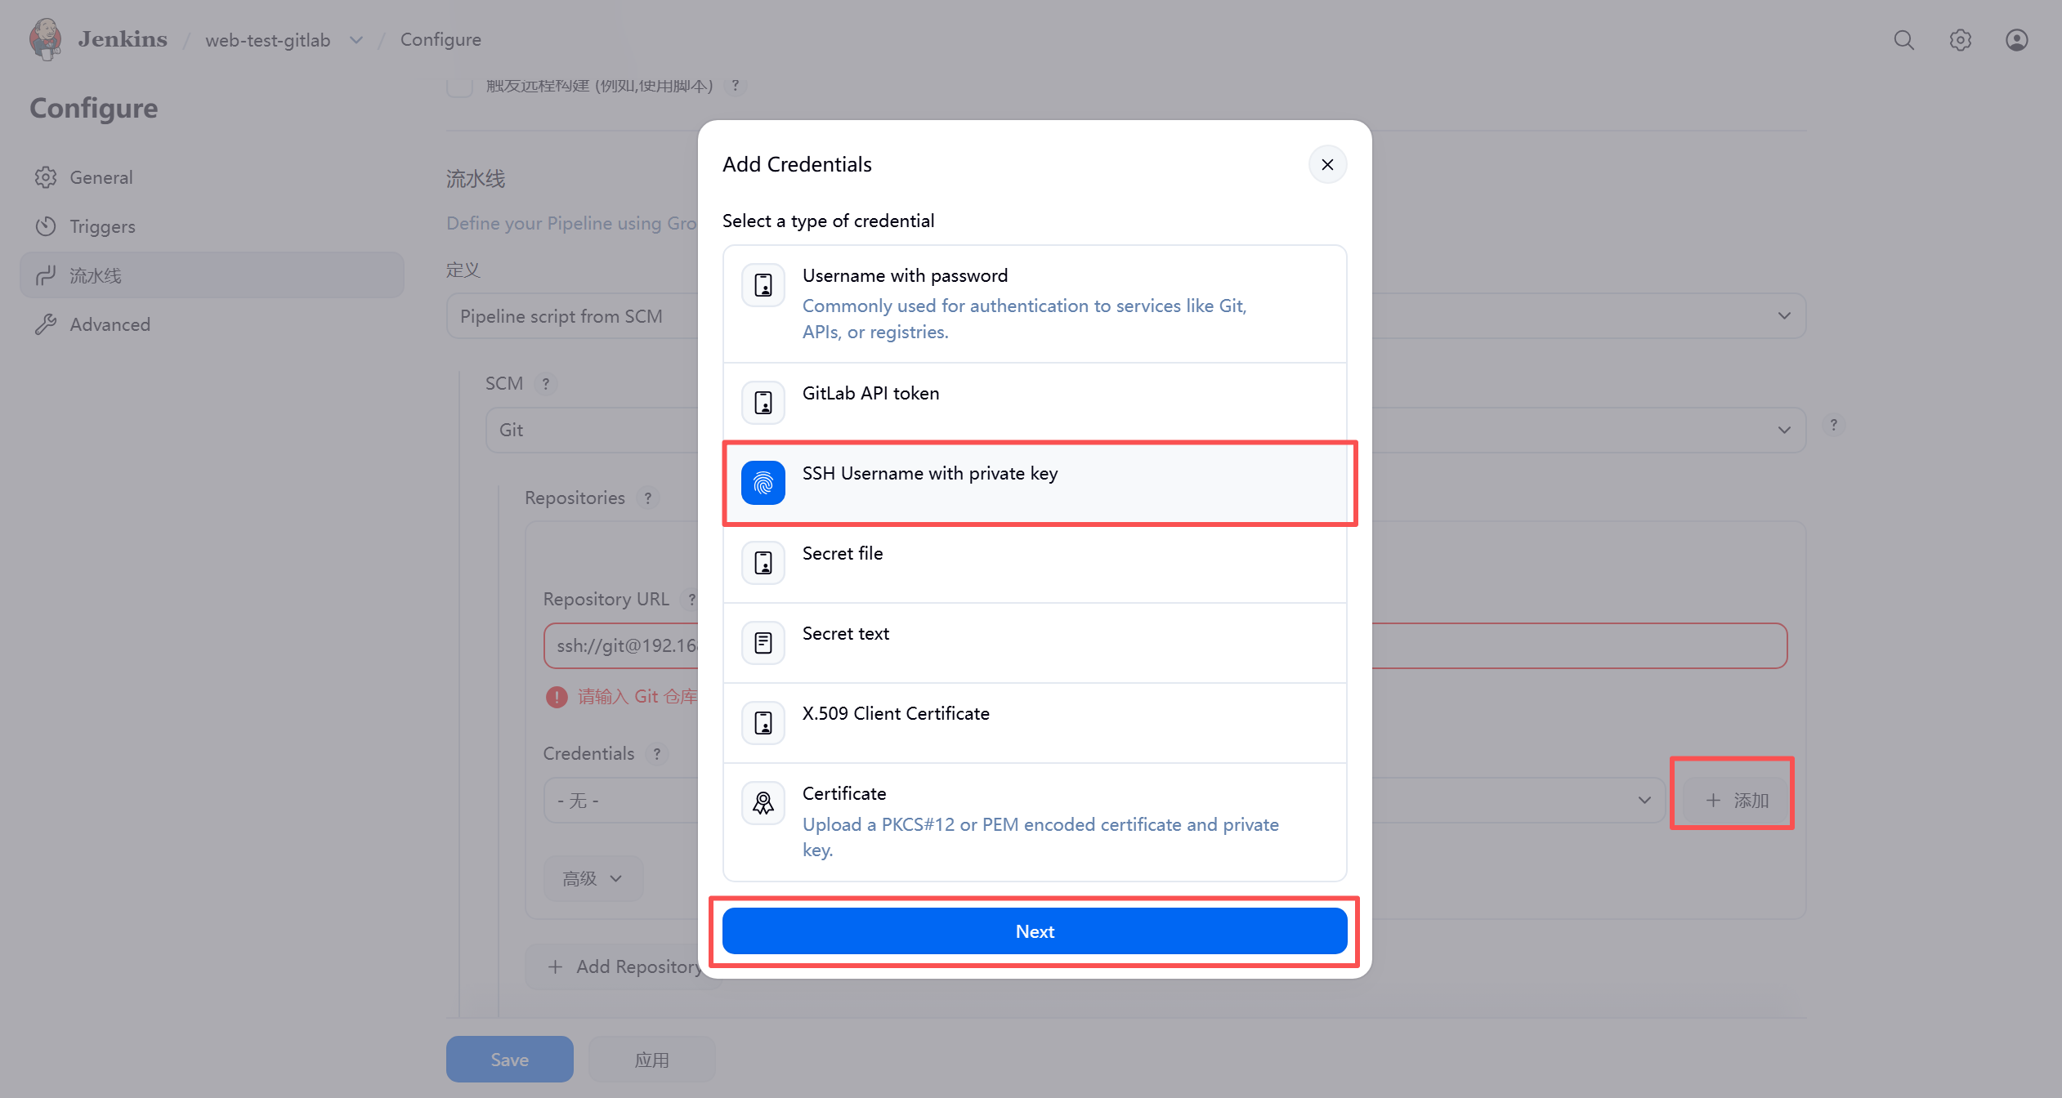Click the Secret text document icon

(x=763, y=643)
